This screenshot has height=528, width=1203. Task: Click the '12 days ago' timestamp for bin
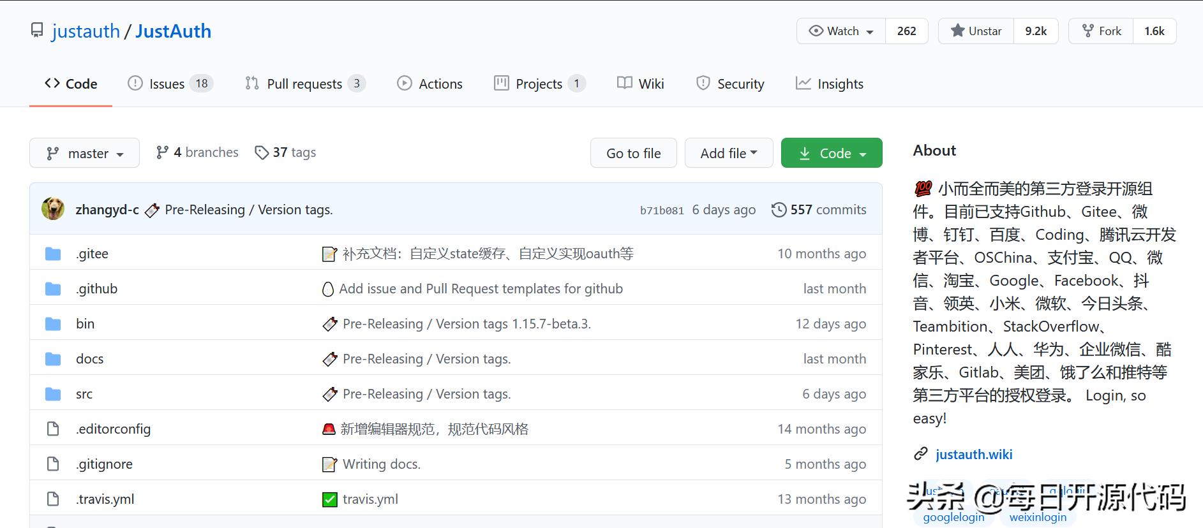pos(830,324)
